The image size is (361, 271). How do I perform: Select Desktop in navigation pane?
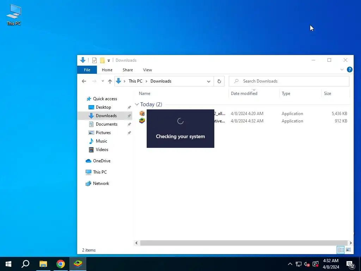(x=103, y=107)
